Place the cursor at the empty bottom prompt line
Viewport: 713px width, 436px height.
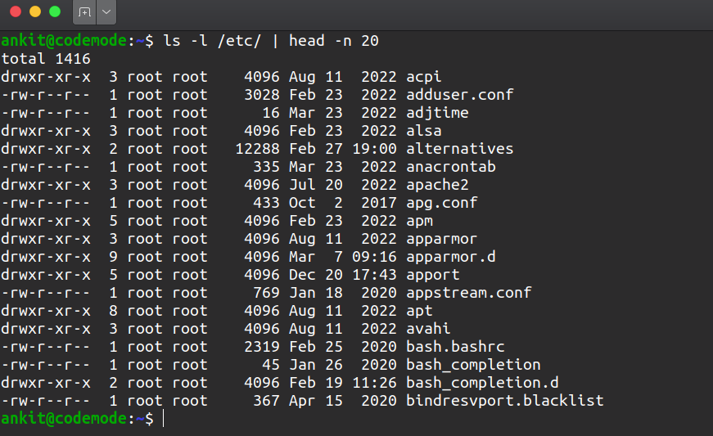164,419
